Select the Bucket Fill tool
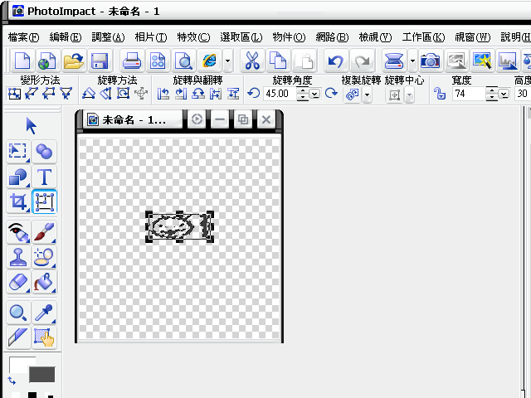 point(44,282)
